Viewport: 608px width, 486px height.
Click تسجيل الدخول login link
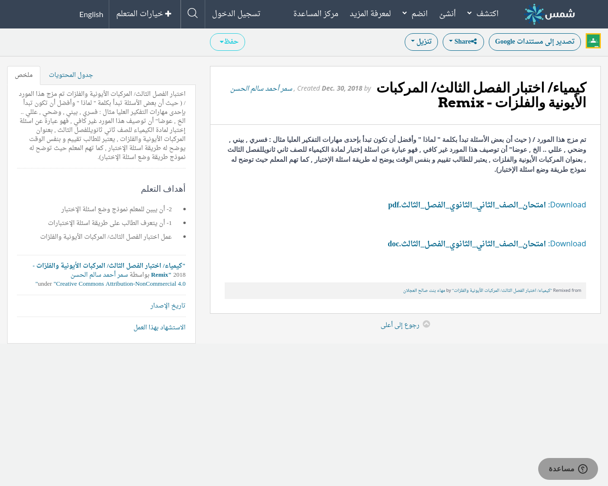pyautogui.click(x=236, y=14)
